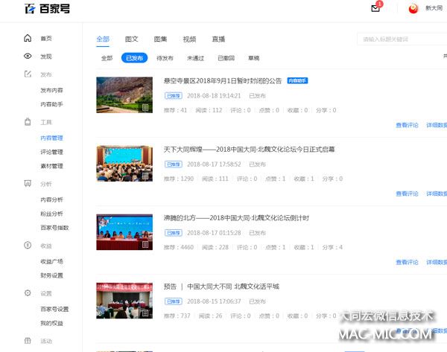Click the title keyword search field
447x352 pixels.
[x=401, y=39]
